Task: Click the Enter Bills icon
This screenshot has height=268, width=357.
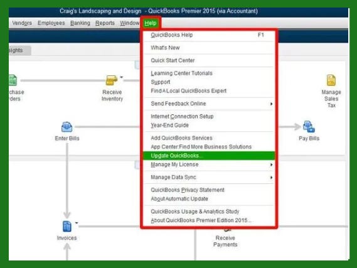Action: click(x=67, y=127)
